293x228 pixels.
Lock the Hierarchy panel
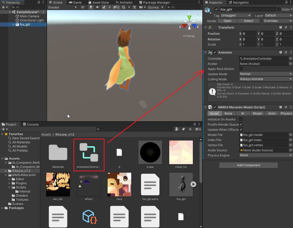[x=39, y=2]
